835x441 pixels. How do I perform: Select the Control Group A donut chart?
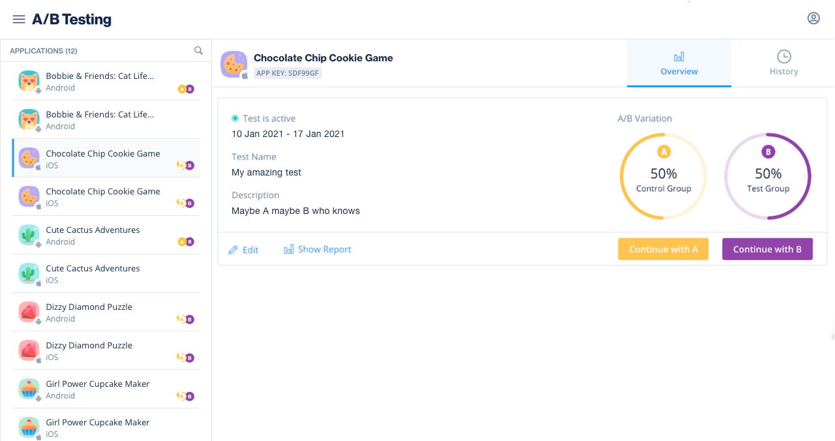point(663,177)
